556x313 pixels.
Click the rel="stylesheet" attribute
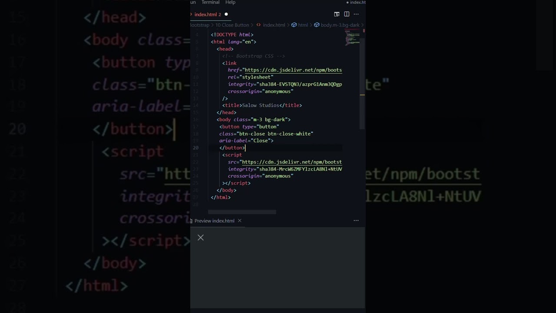[x=251, y=77]
